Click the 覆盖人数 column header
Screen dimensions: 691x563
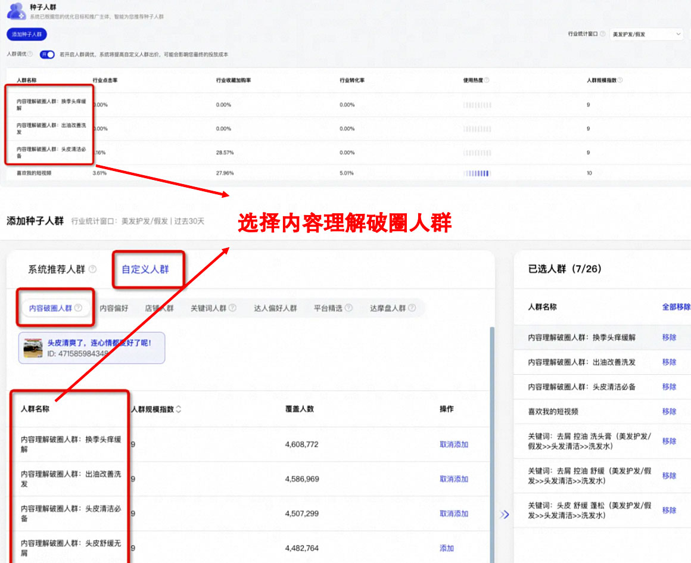pos(299,409)
